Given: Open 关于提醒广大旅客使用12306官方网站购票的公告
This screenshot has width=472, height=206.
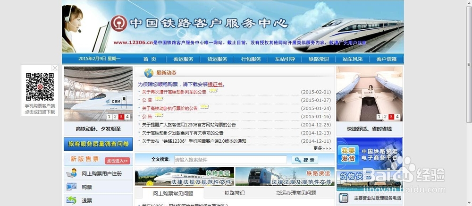Looking at the screenshot, I should click(x=189, y=125).
